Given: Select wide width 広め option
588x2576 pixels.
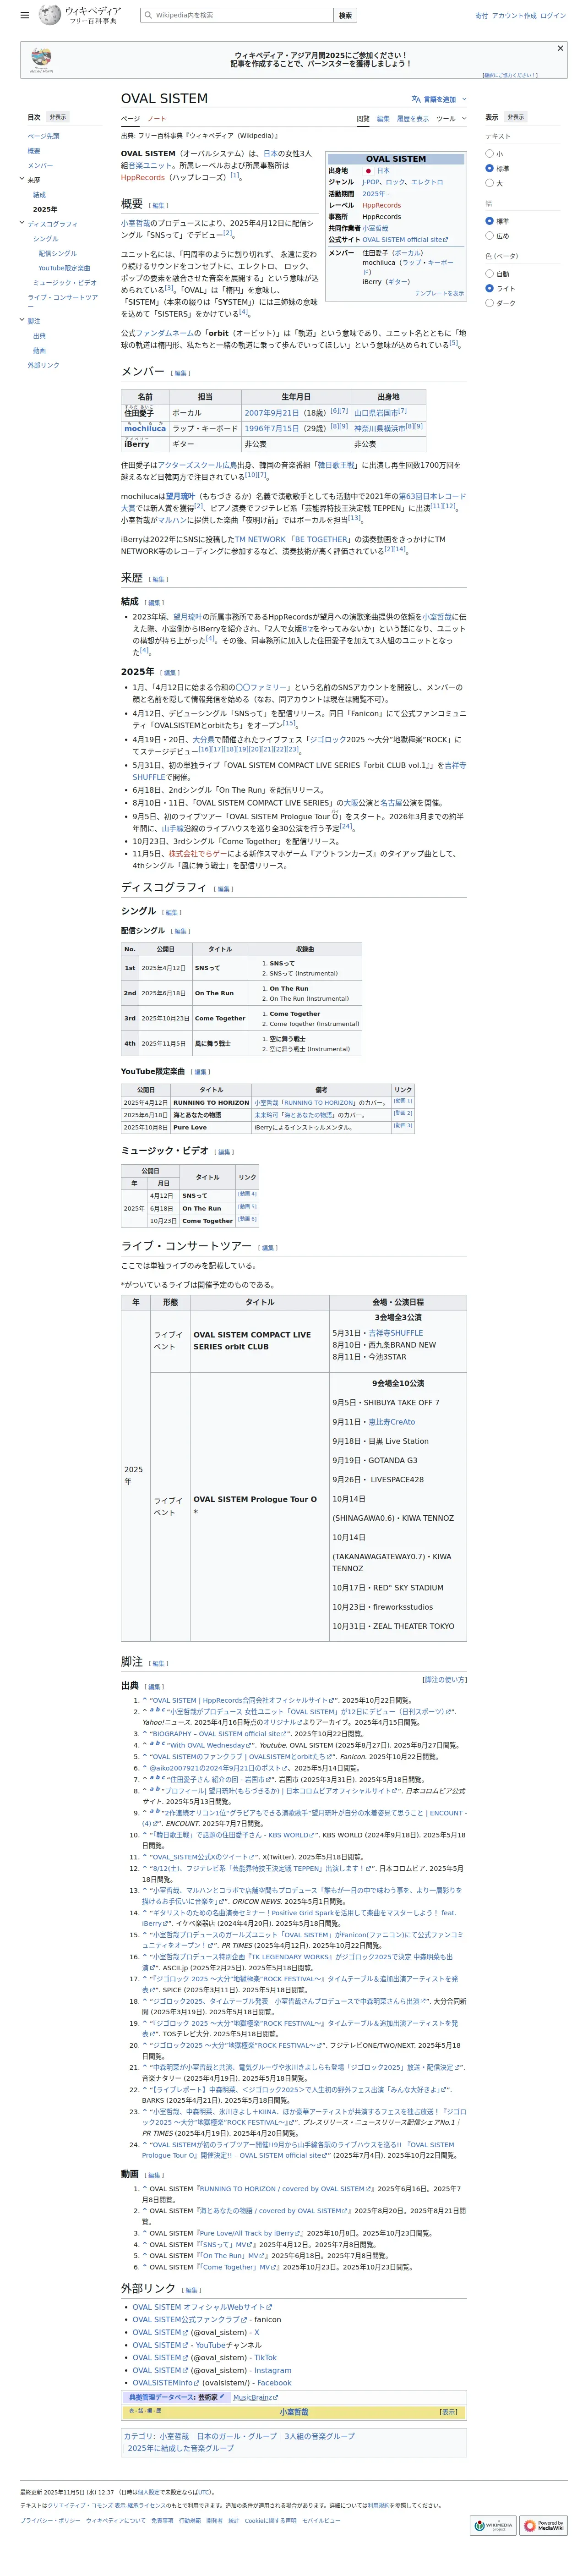Looking at the screenshot, I should (x=489, y=236).
